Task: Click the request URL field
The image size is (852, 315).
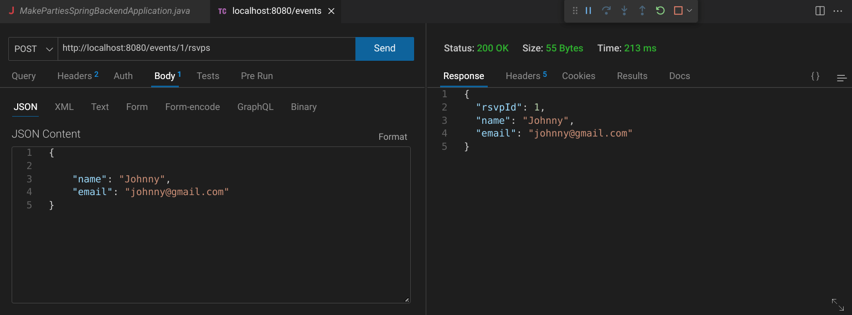Action: click(206, 49)
